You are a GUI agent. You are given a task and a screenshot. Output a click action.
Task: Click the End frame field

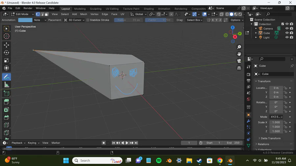[x=233, y=143]
